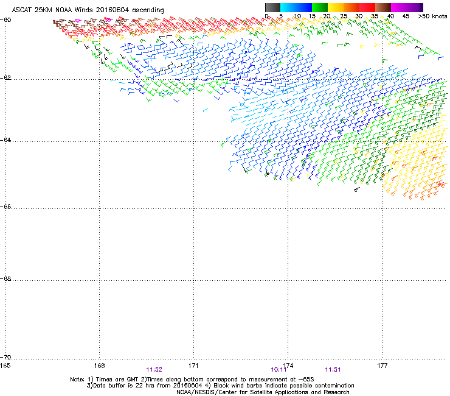The image size is (450, 396).
Task: Click the '-62' latitude label
Action: tap(5, 78)
